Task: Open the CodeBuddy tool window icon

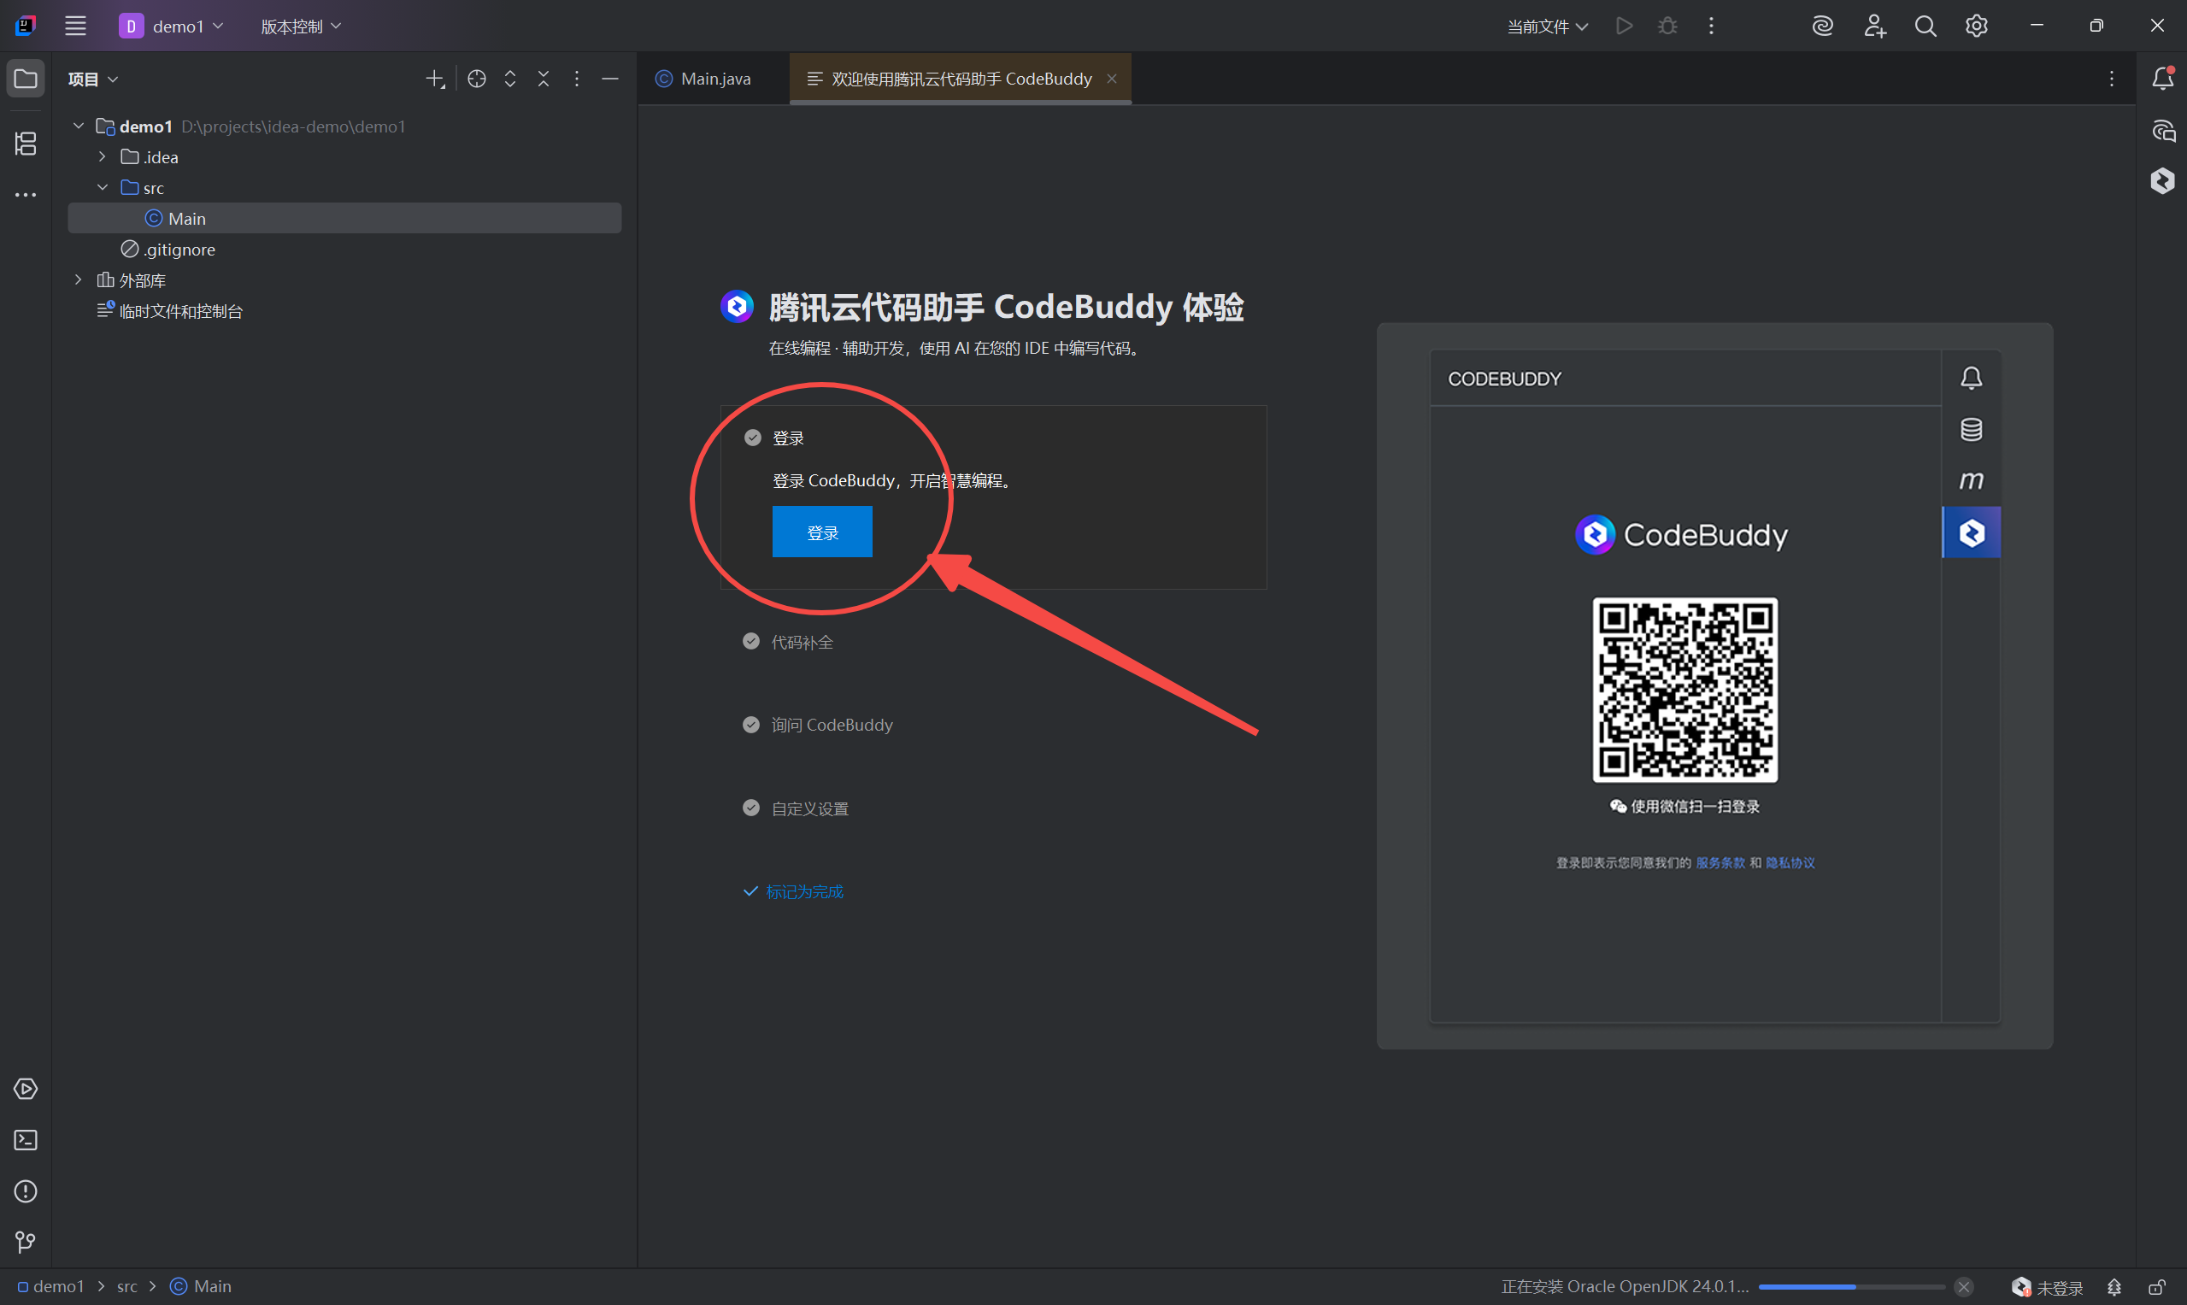Action: pyautogui.click(x=2162, y=181)
